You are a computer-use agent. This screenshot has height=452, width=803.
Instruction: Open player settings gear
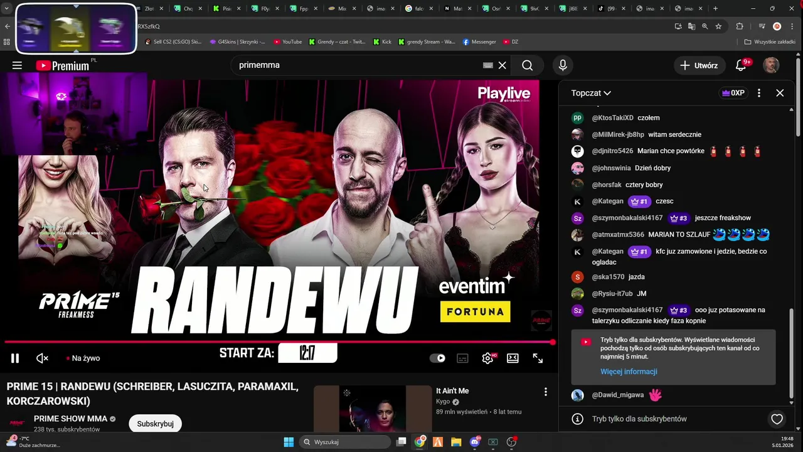487,358
